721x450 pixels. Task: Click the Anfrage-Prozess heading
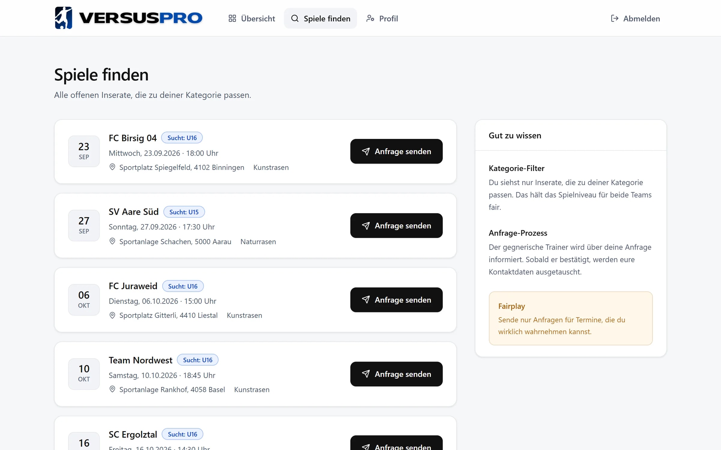518,233
